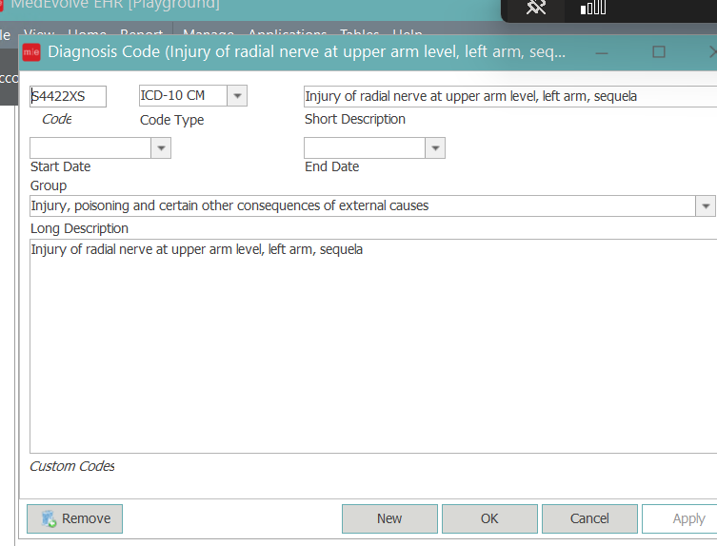
Task: Maximize the Diagnosis Code dialog
Action: click(x=659, y=51)
